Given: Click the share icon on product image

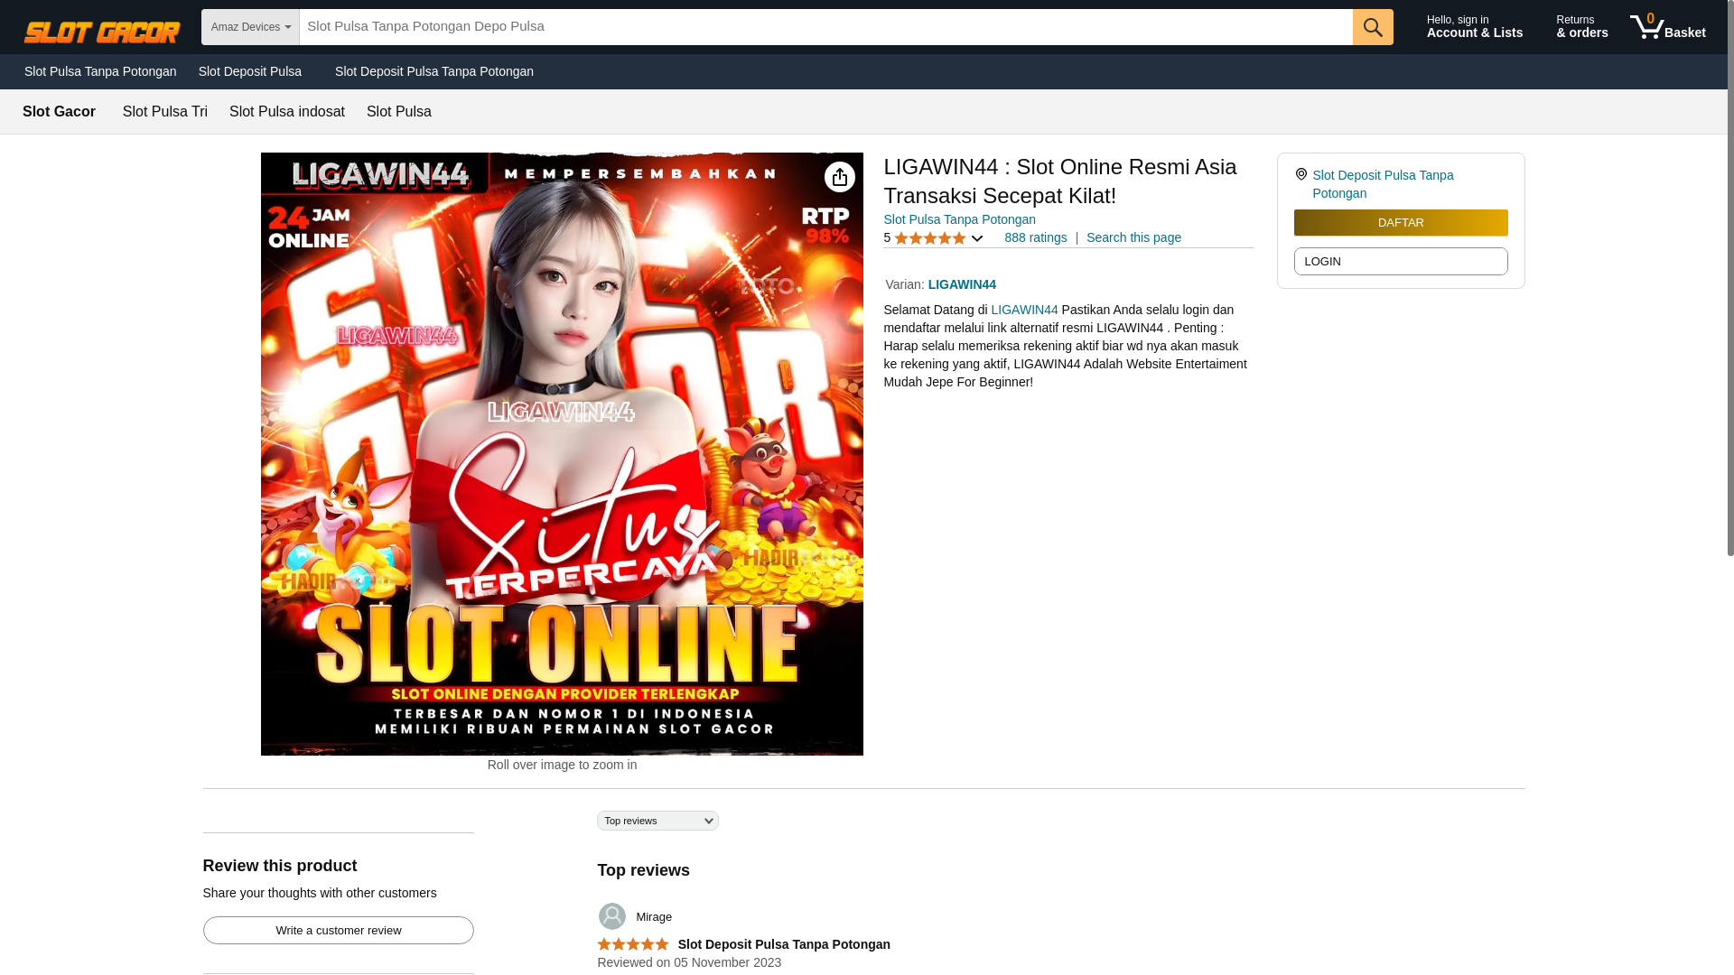Looking at the screenshot, I should tap(840, 177).
